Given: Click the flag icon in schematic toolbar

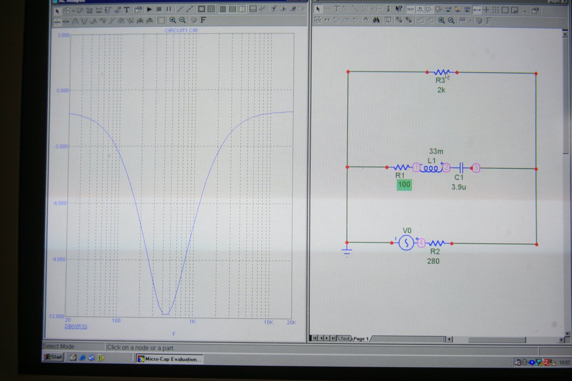Looking at the screenshot, I should point(463,20).
